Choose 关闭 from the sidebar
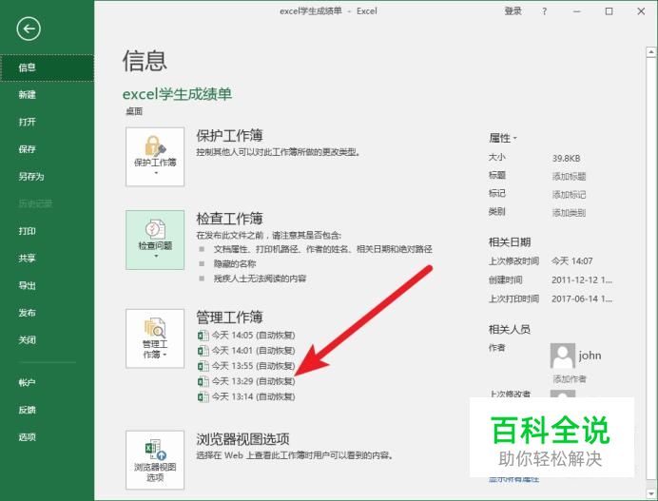The height and width of the screenshot is (501, 658). 47,340
